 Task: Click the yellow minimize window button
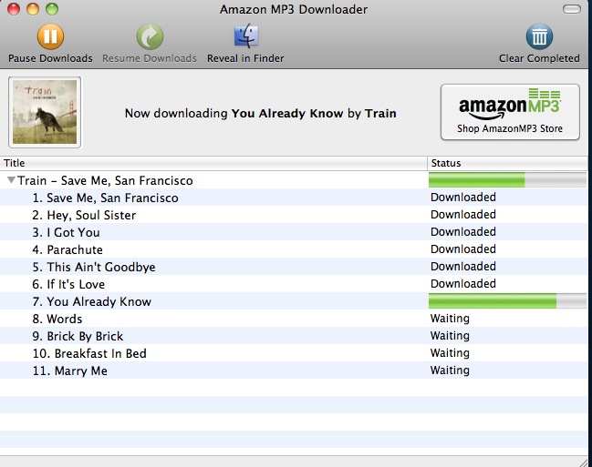click(33, 9)
